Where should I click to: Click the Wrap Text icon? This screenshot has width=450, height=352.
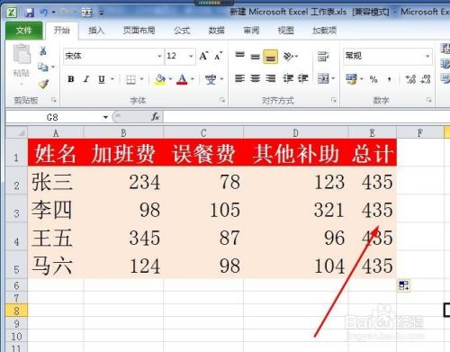323,56
